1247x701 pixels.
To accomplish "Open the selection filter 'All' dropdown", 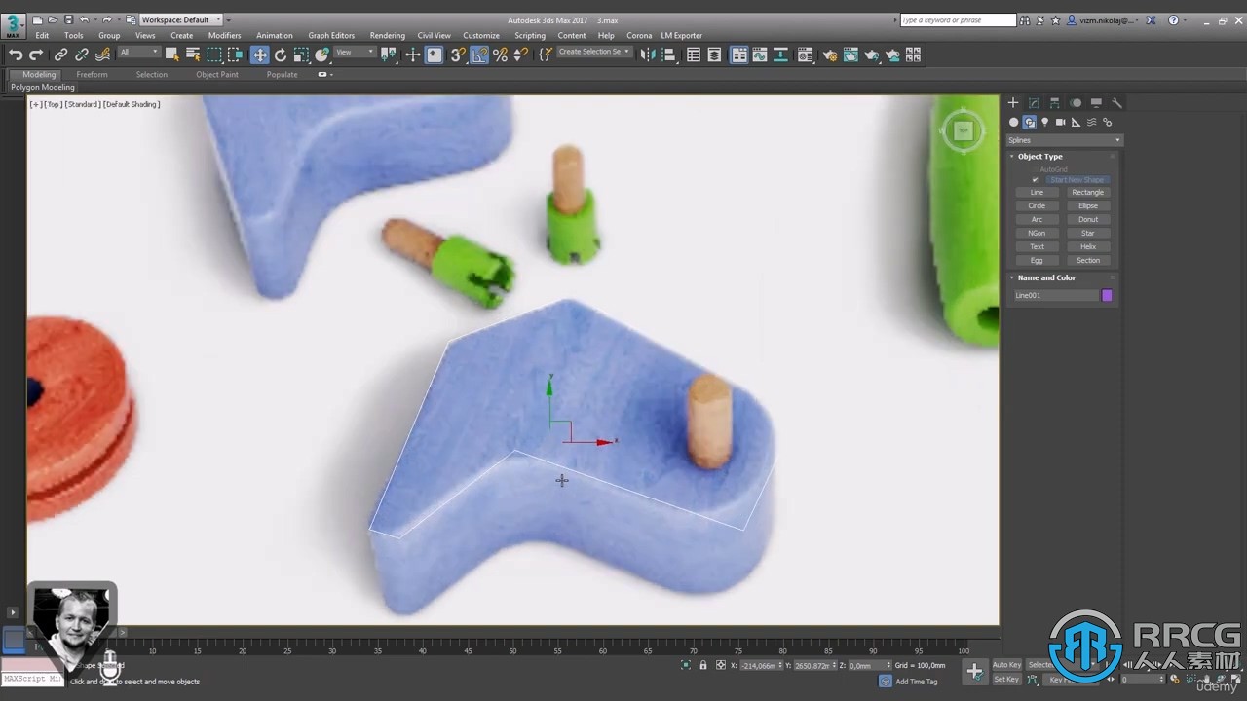I will coord(138,53).
